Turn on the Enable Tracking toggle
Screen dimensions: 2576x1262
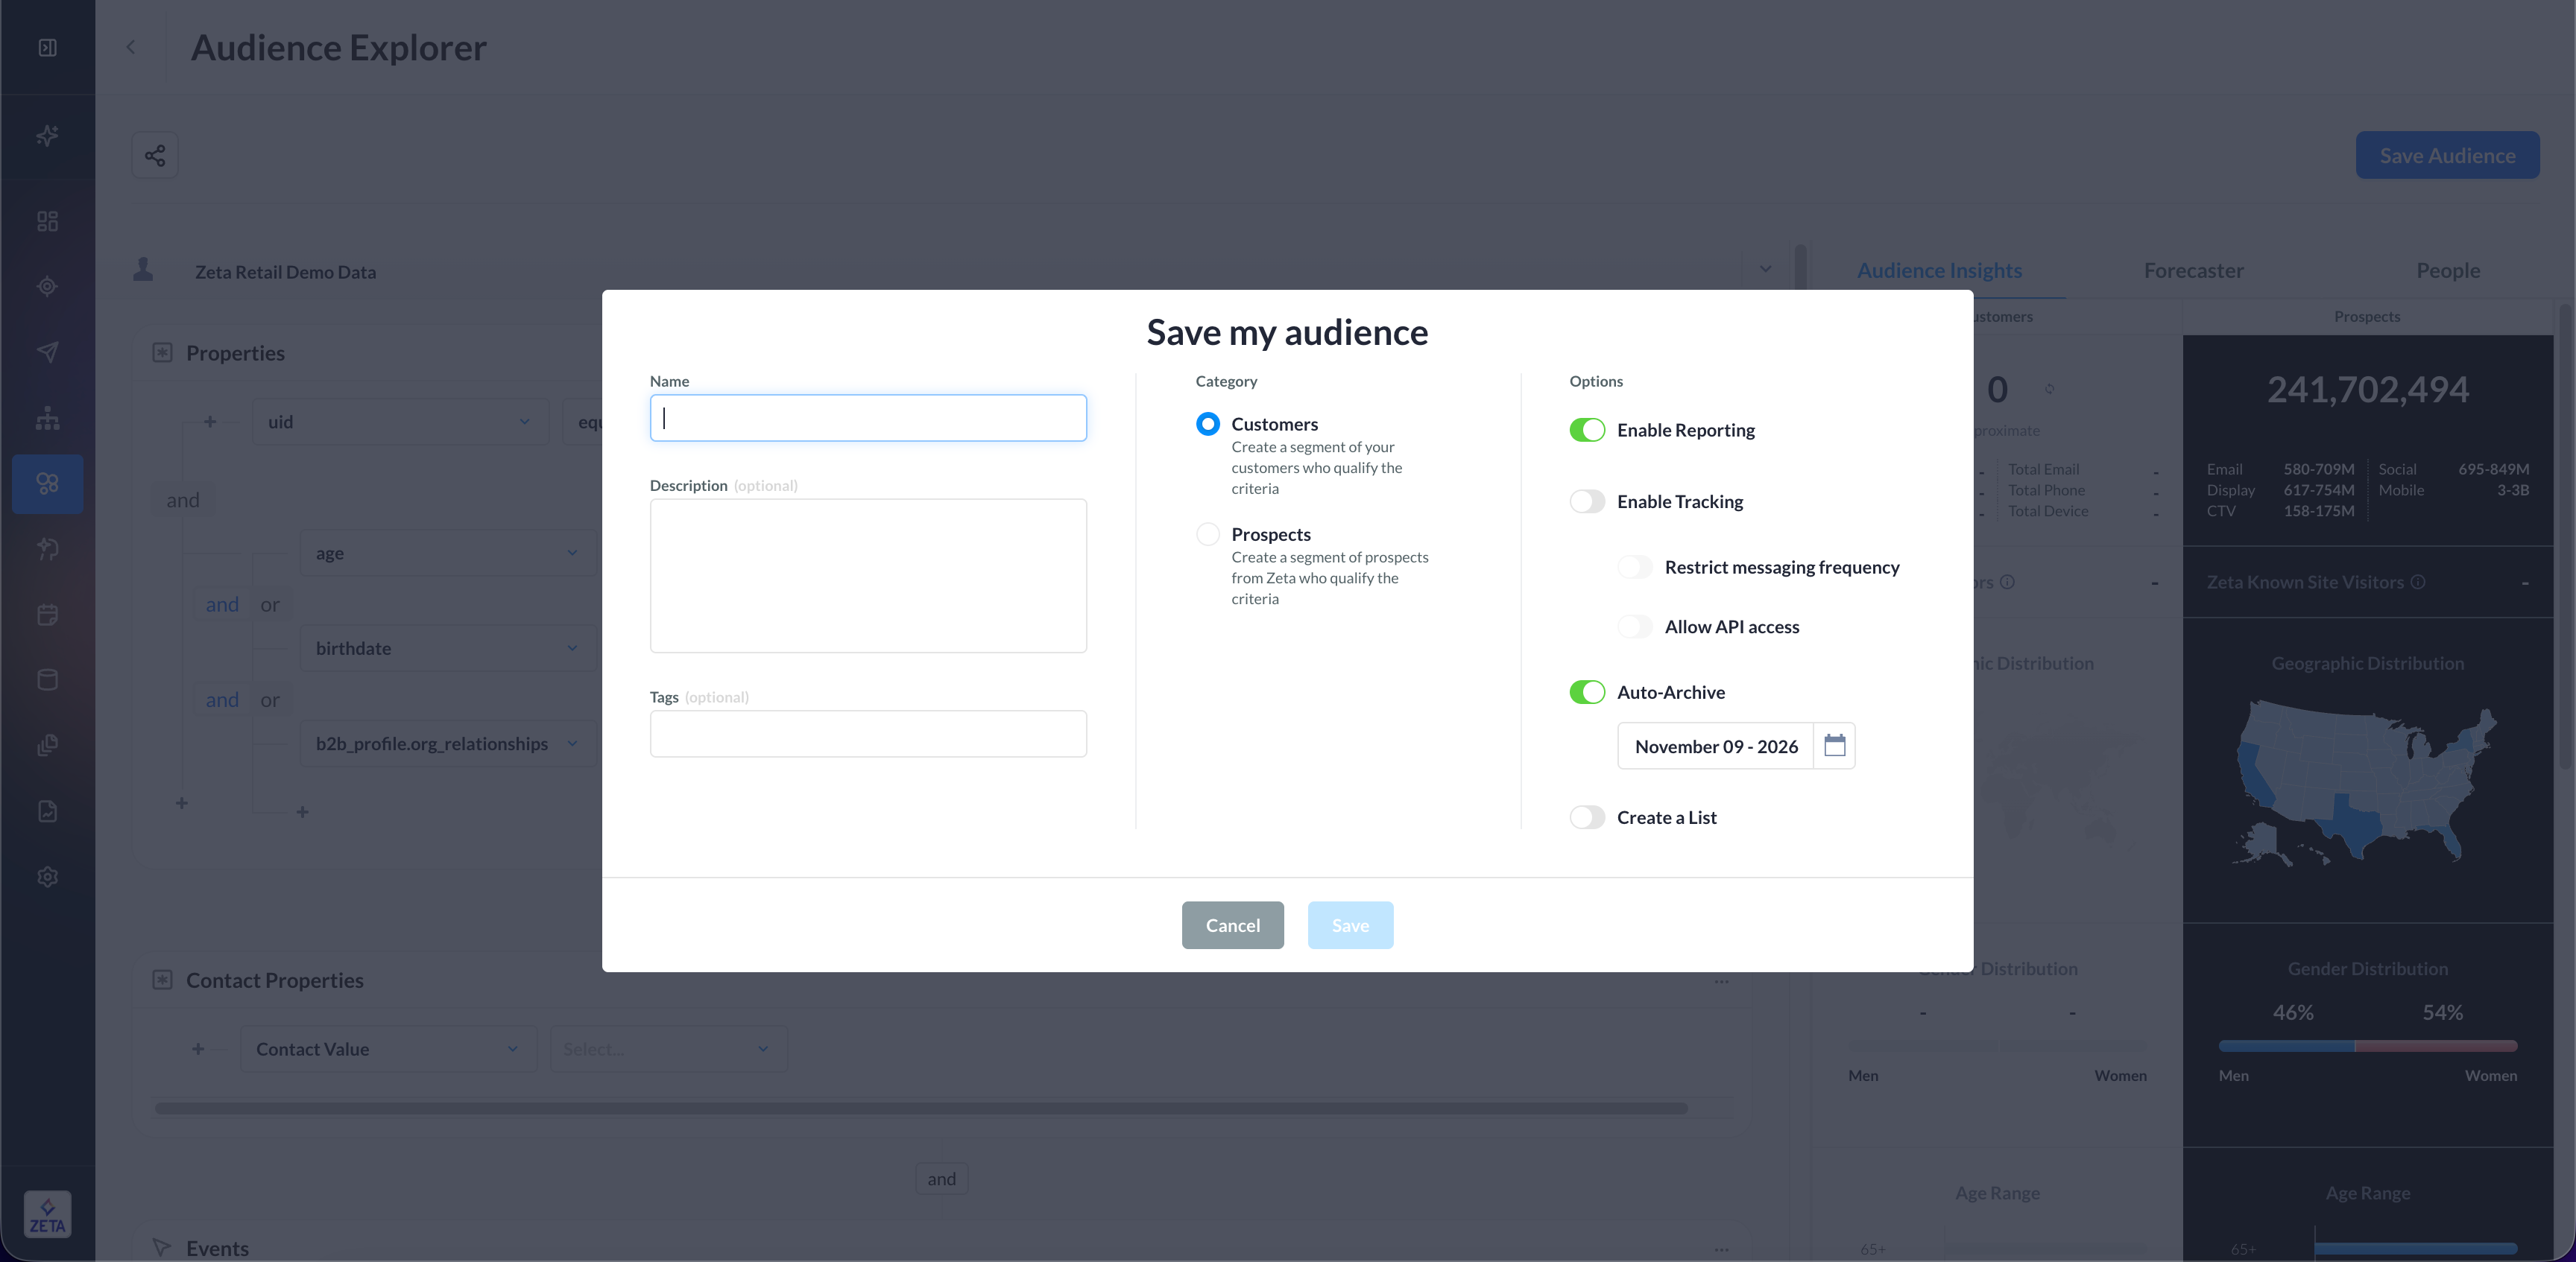click(x=1587, y=501)
